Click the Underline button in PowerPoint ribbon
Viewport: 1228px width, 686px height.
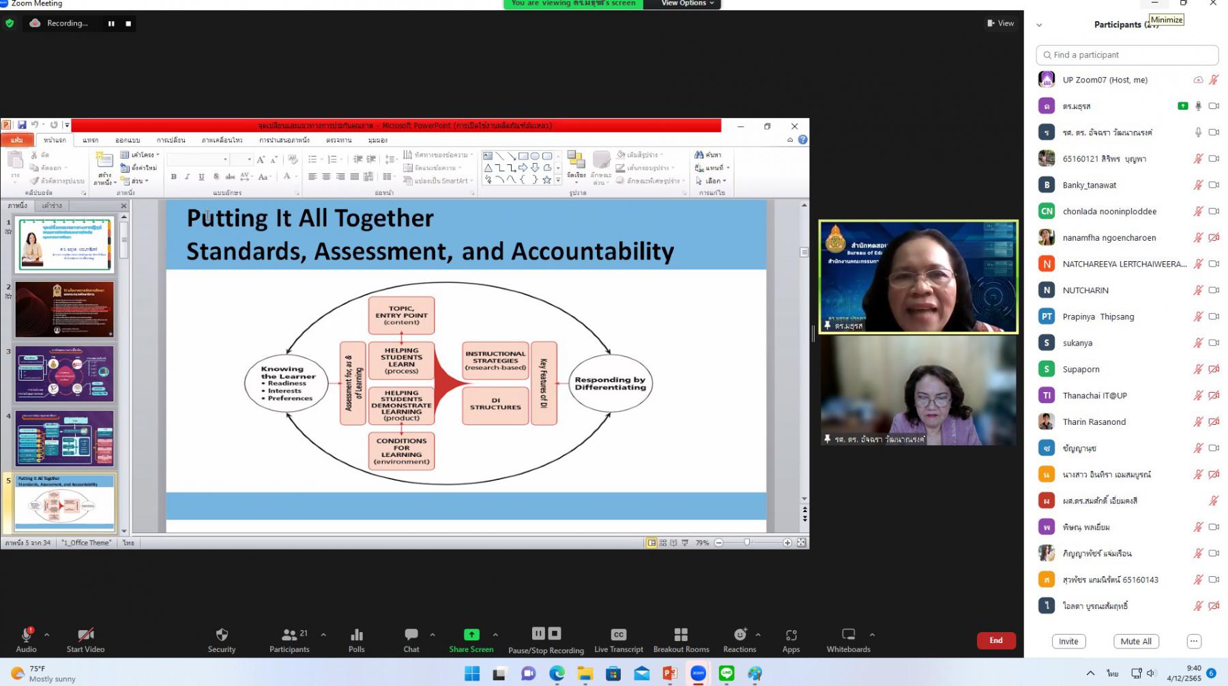pyautogui.click(x=201, y=177)
